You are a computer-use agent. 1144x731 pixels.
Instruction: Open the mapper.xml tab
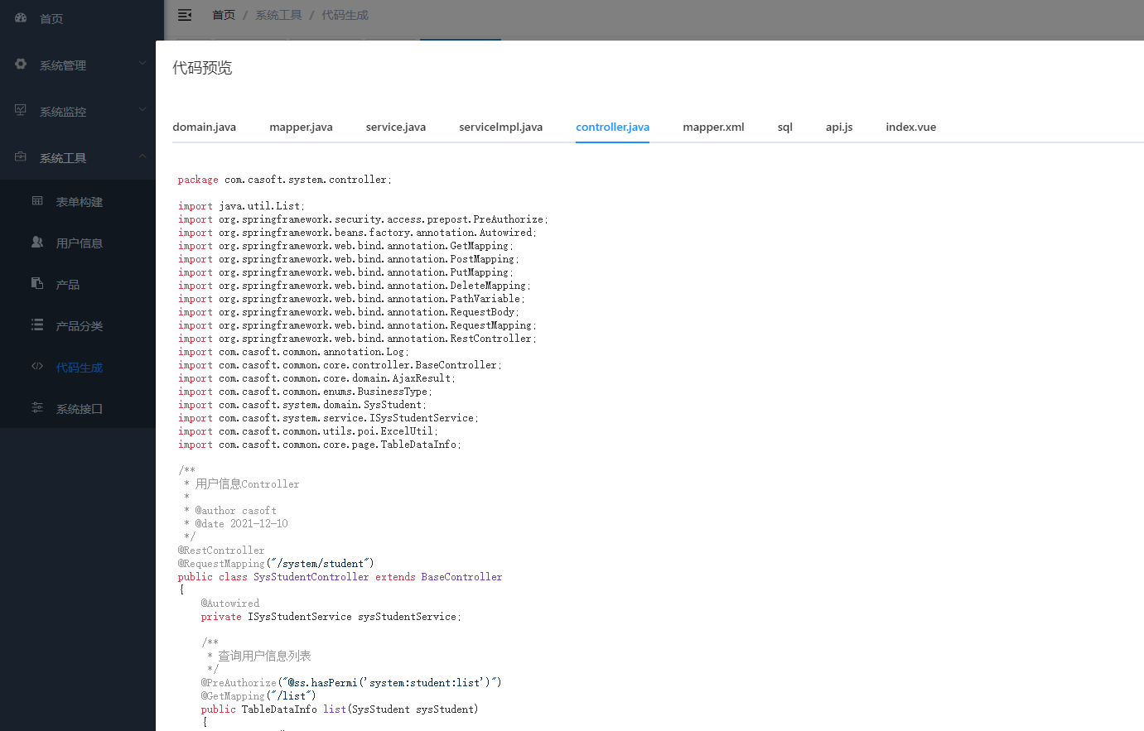[713, 127]
